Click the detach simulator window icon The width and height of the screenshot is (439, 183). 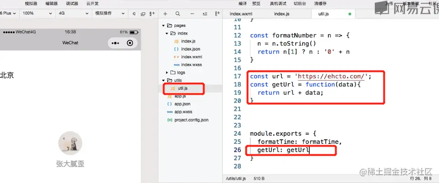pos(143,14)
